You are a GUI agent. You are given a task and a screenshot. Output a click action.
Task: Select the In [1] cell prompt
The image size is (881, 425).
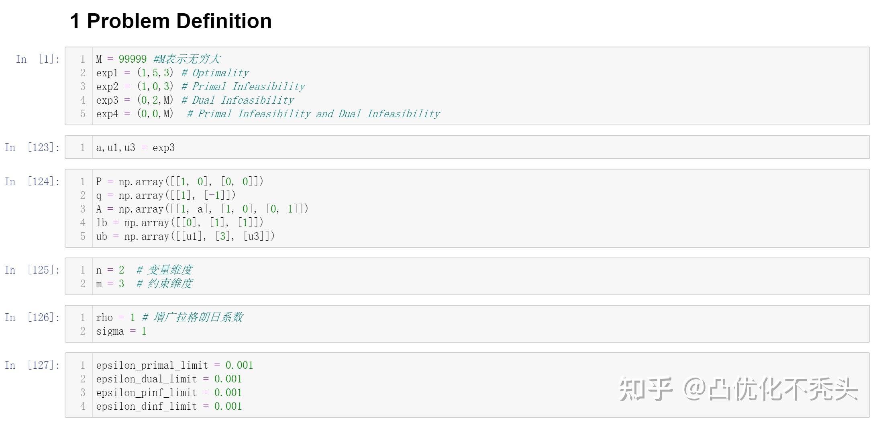(37, 59)
